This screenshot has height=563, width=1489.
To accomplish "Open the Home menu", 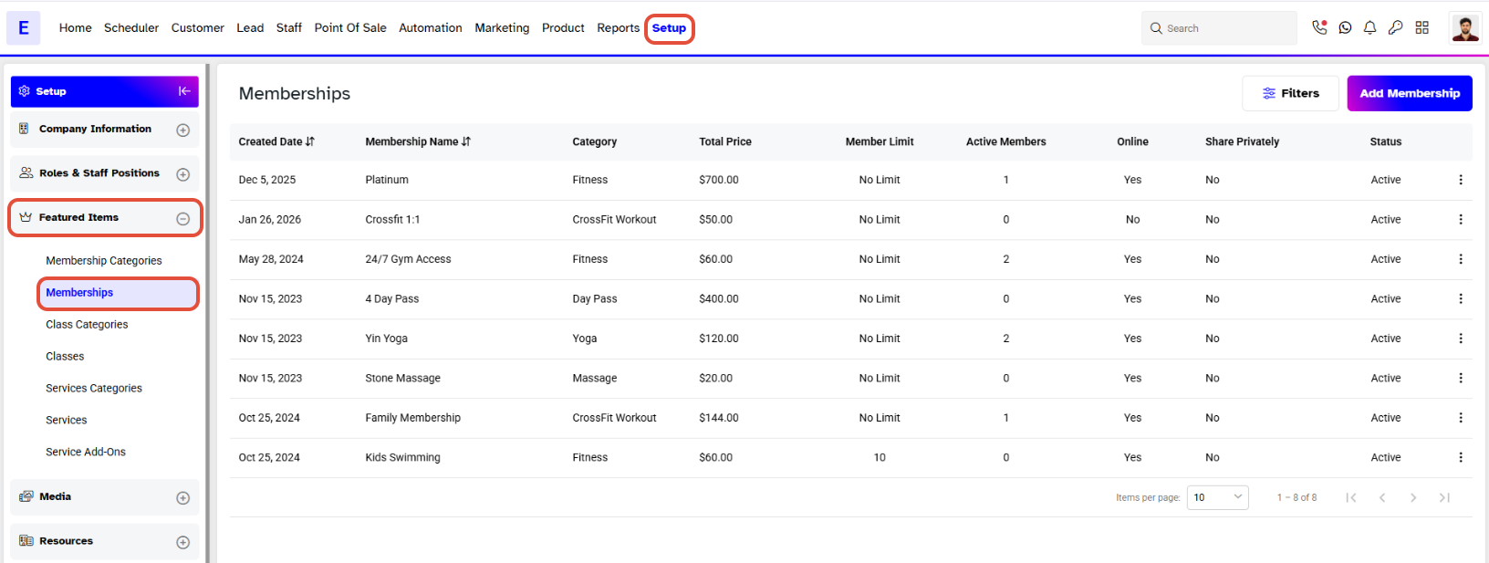I will pos(76,28).
